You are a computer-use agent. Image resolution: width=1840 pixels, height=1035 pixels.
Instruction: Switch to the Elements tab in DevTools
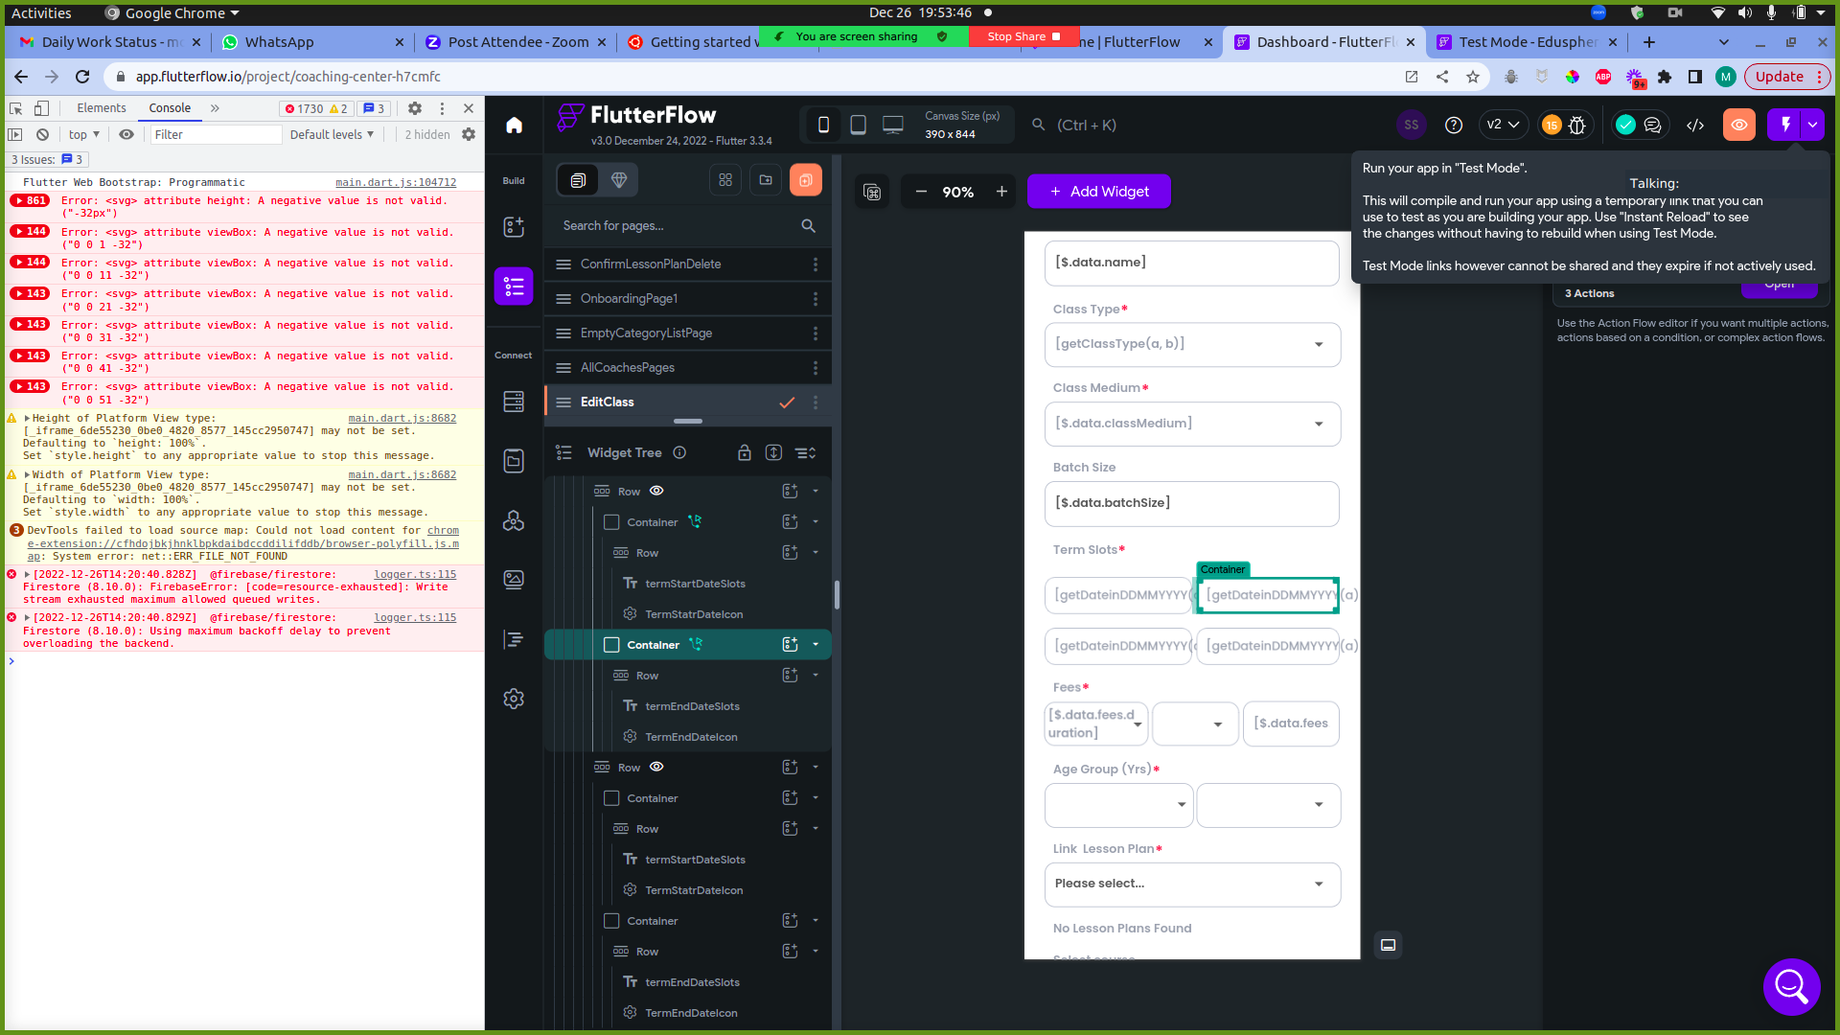click(x=101, y=107)
